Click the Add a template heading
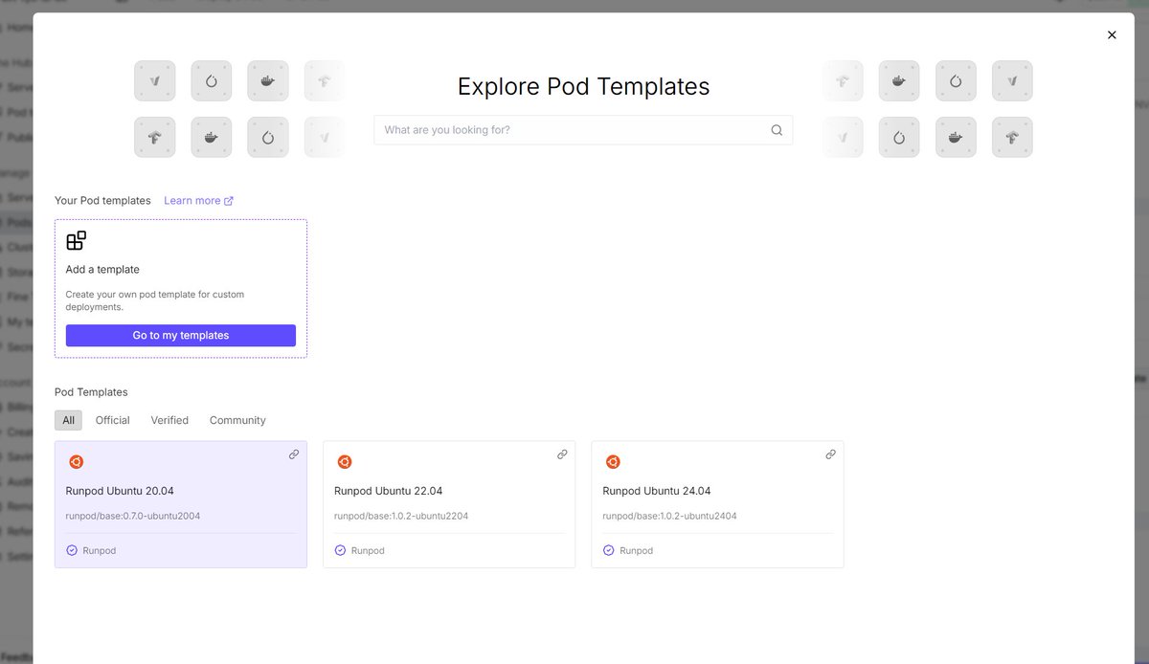This screenshot has height=664, width=1149. coord(102,270)
